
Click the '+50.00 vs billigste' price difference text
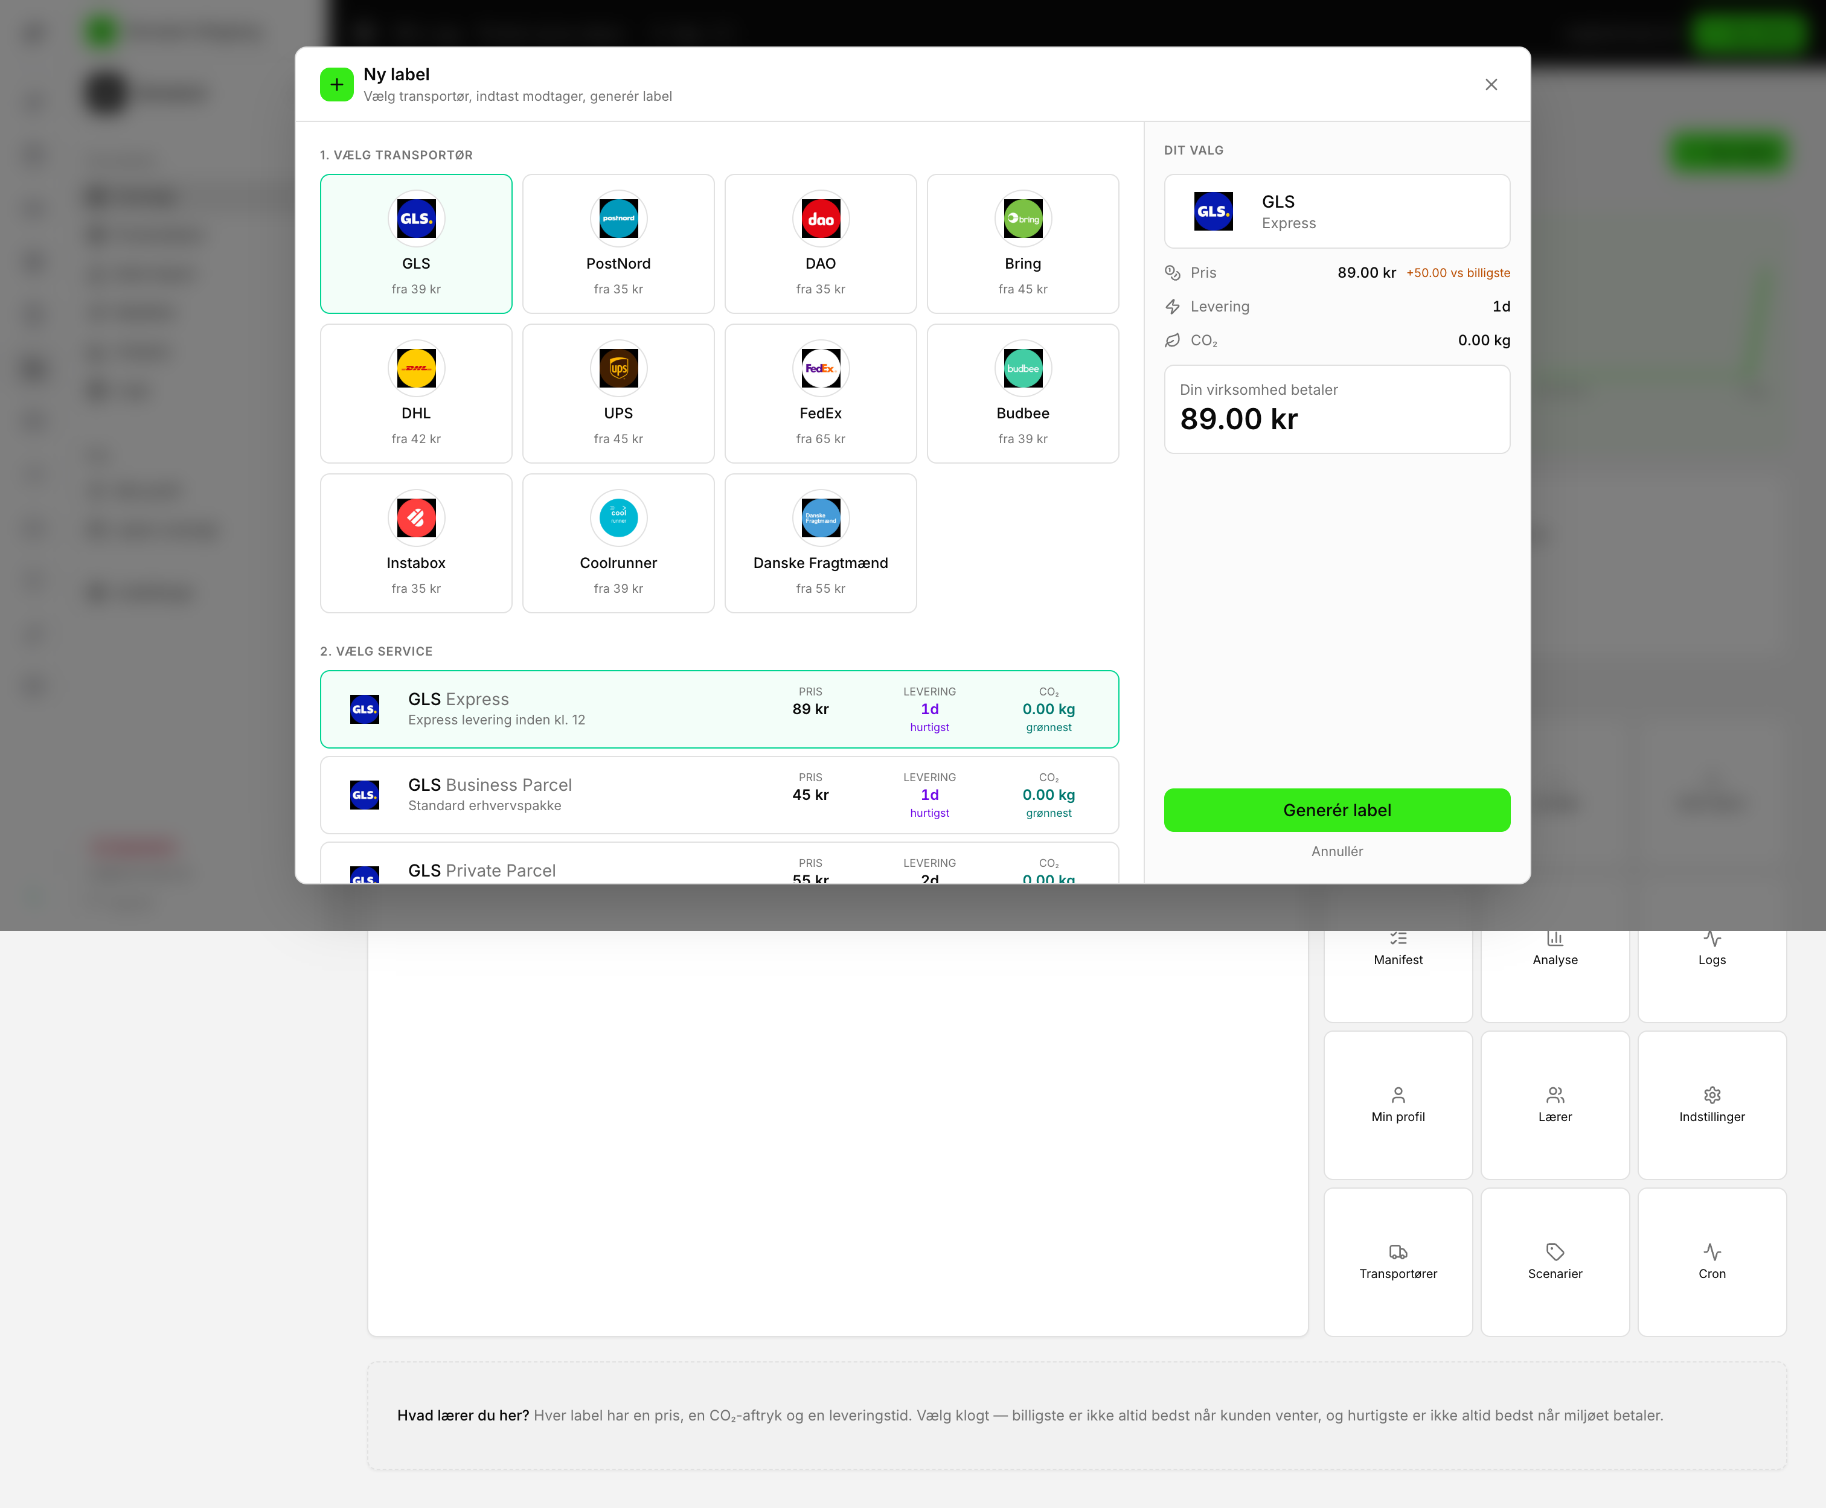click(1458, 273)
